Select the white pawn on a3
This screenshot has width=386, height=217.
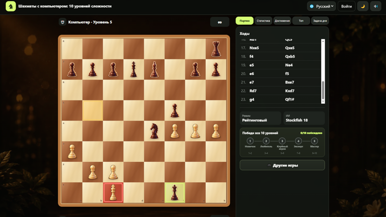(72, 152)
